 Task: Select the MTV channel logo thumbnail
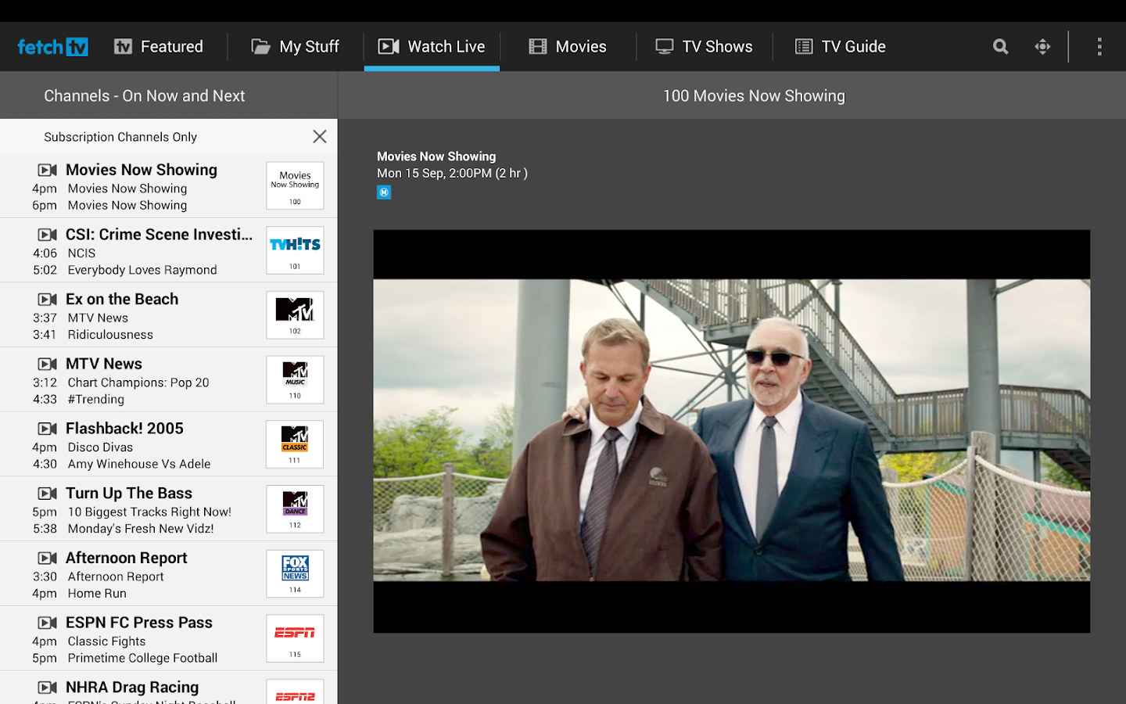tap(295, 314)
